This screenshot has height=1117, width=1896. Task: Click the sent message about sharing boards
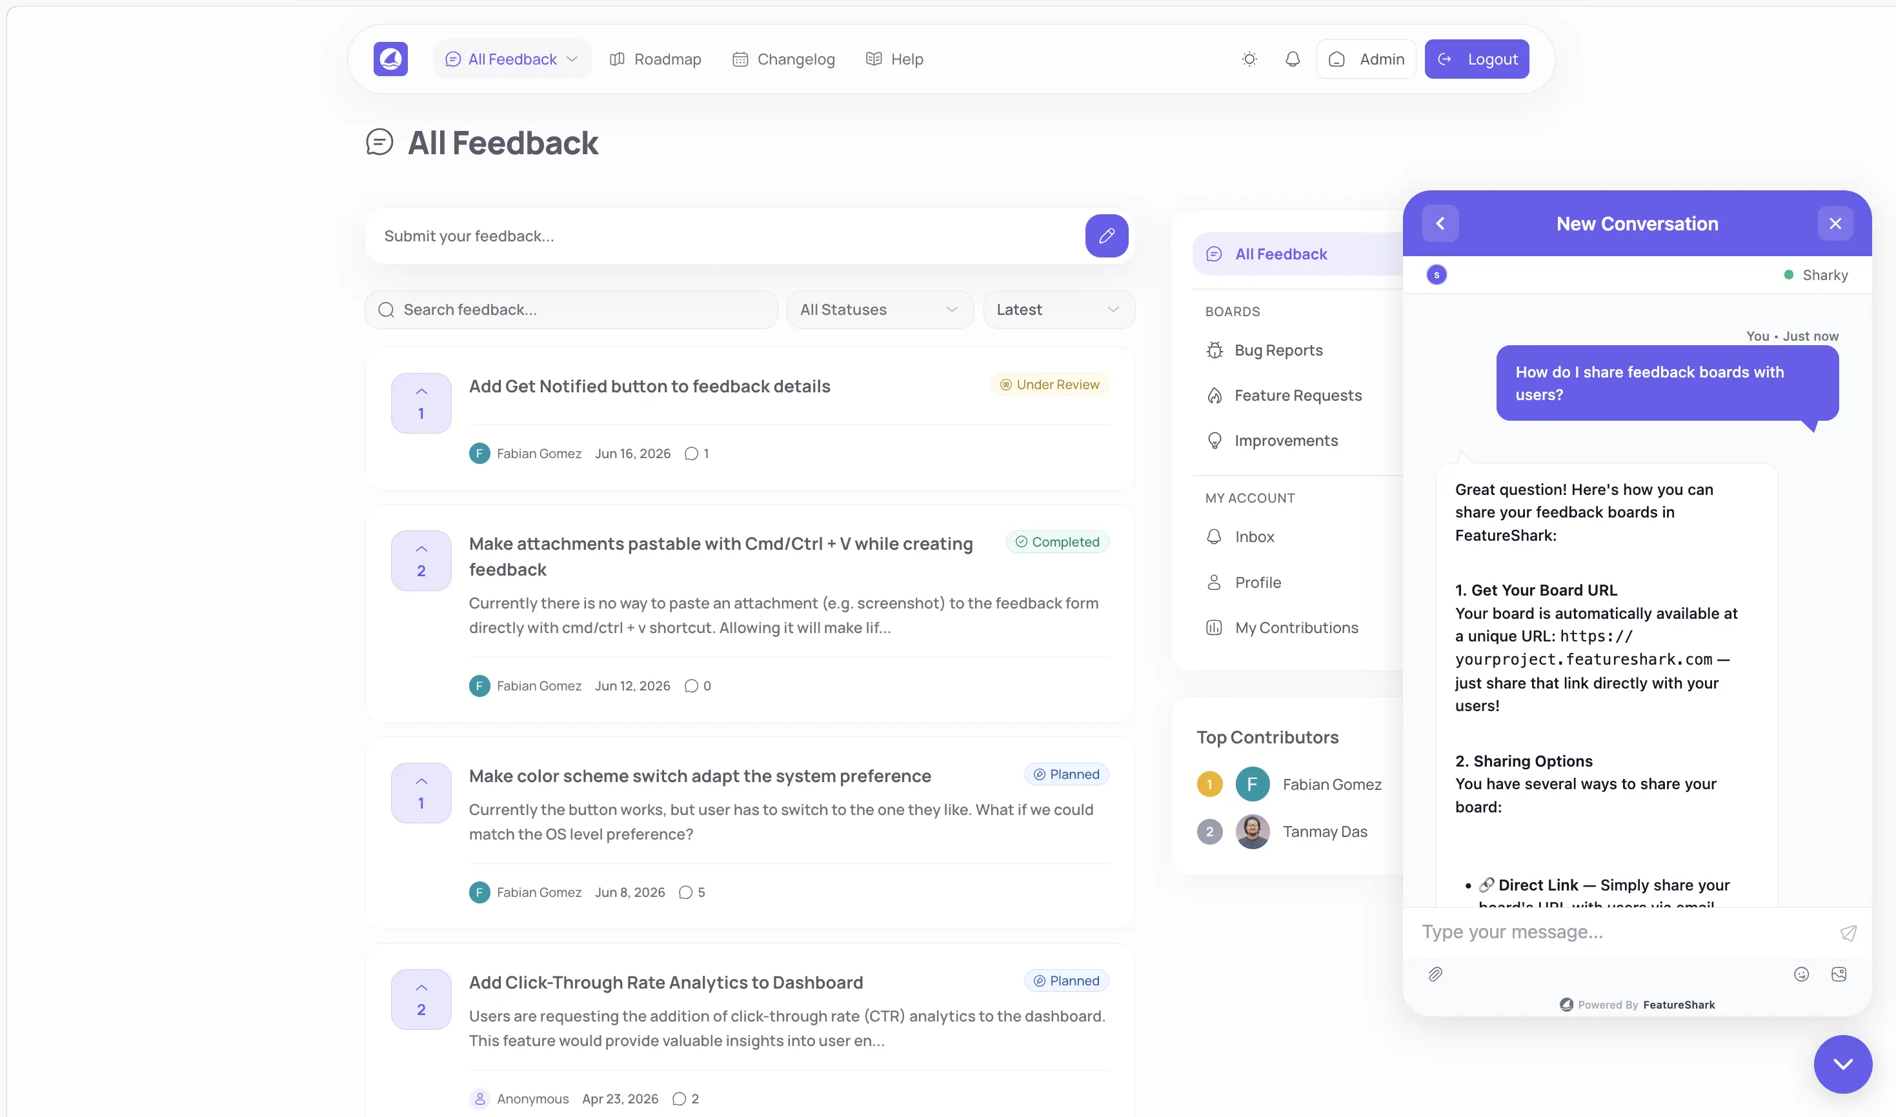pyautogui.click(x=1667, y=383)
